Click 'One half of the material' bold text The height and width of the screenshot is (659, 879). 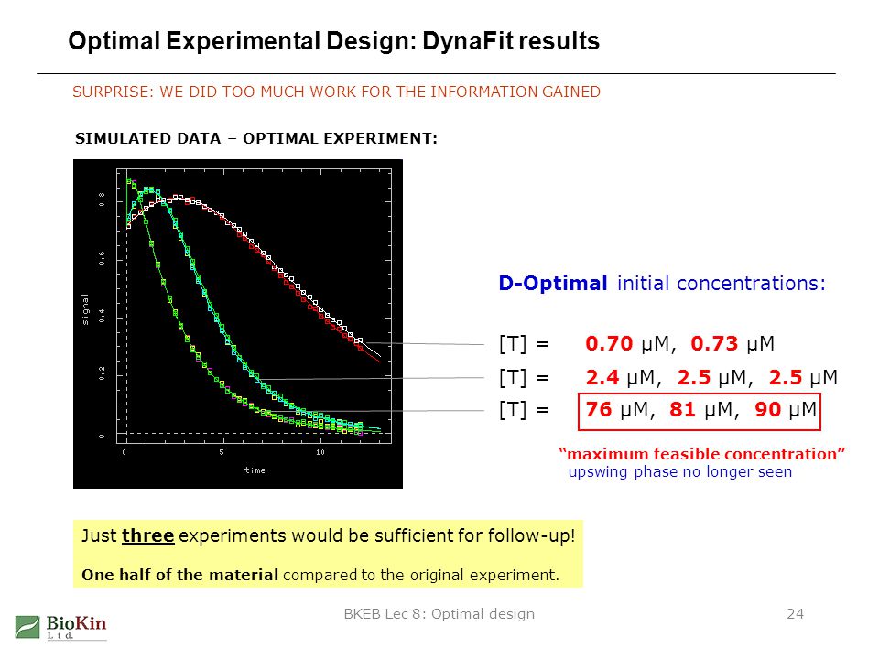pos(180,575)
